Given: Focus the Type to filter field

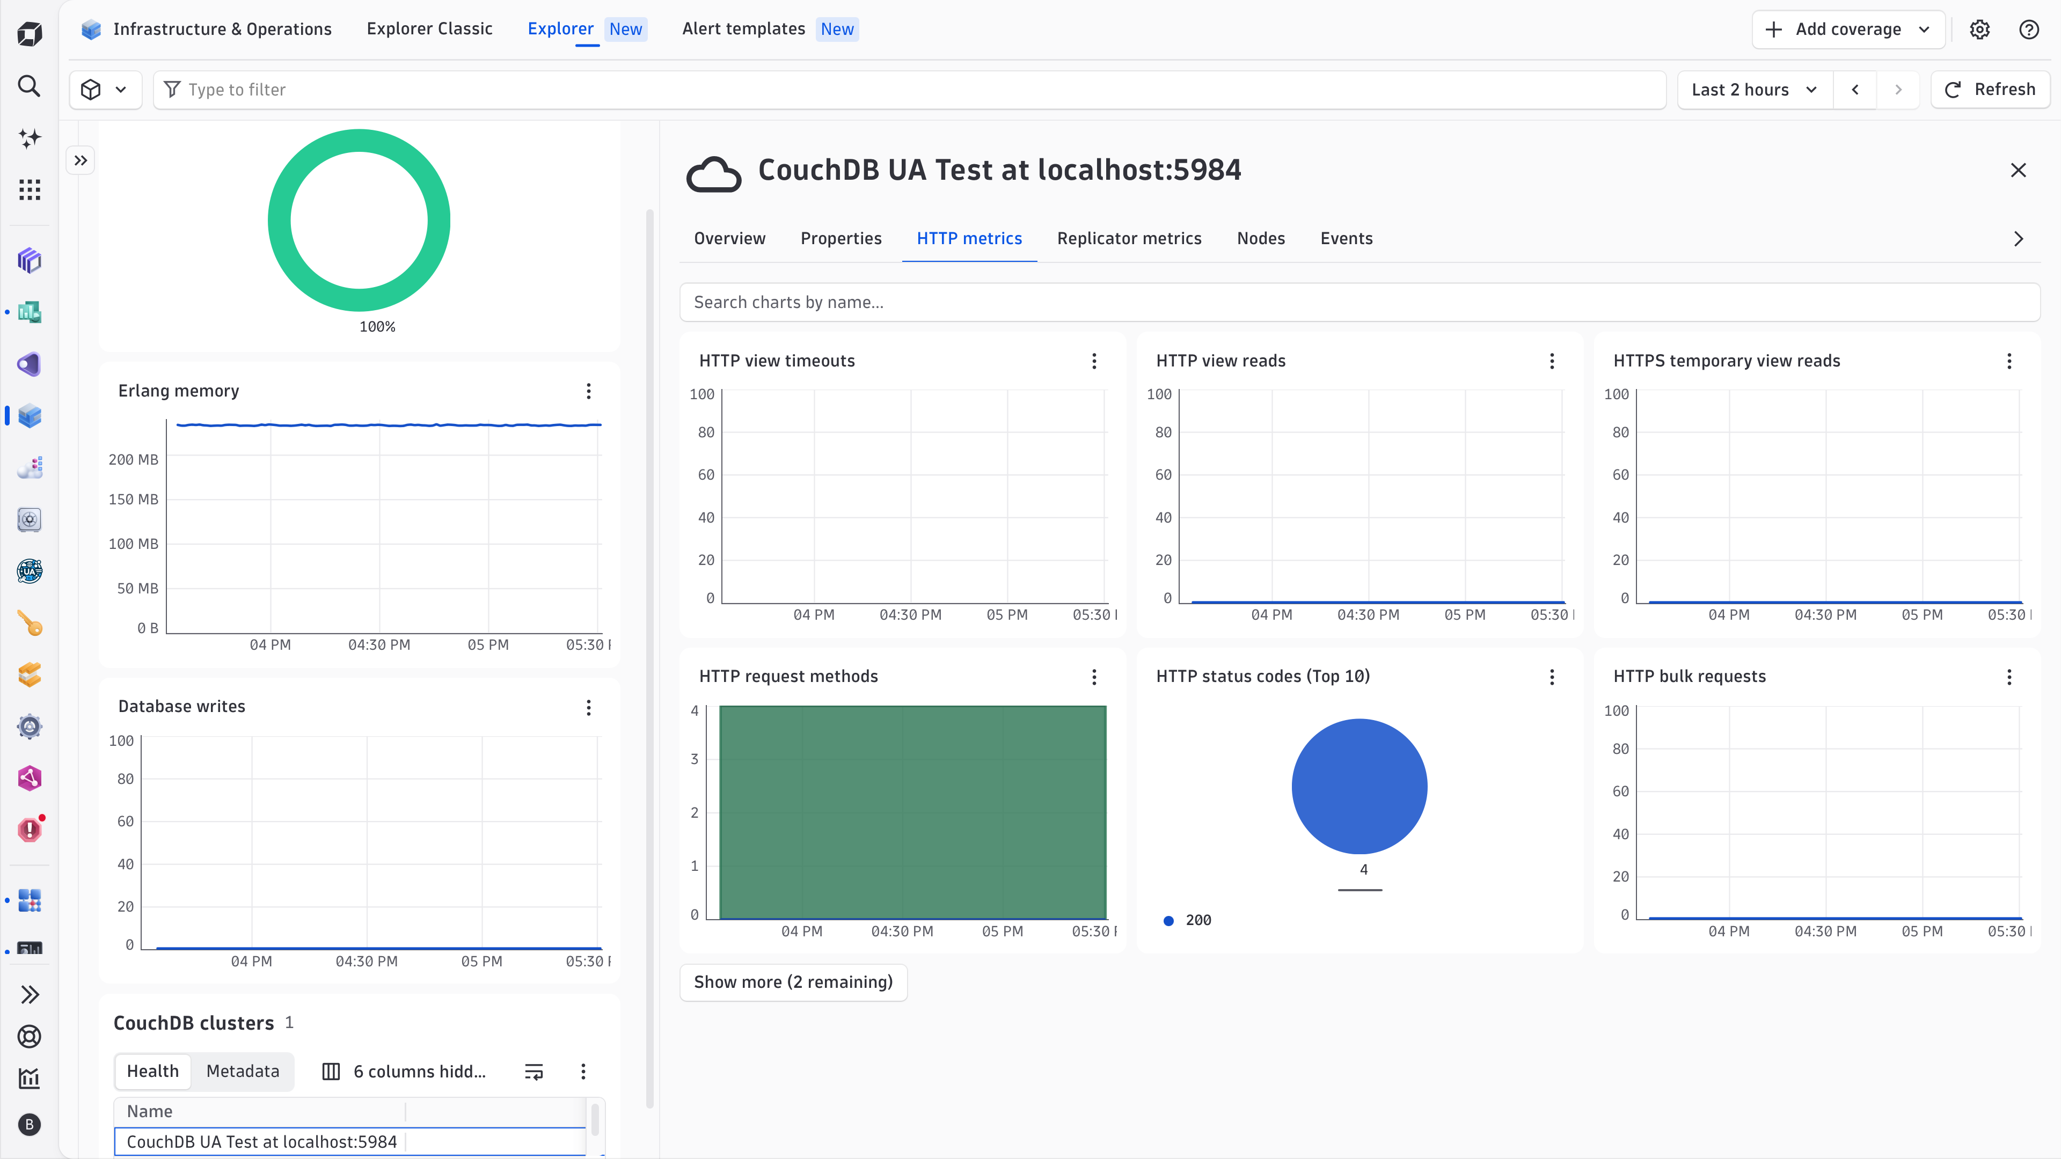Looking at the screenshot, I should 909,90.
